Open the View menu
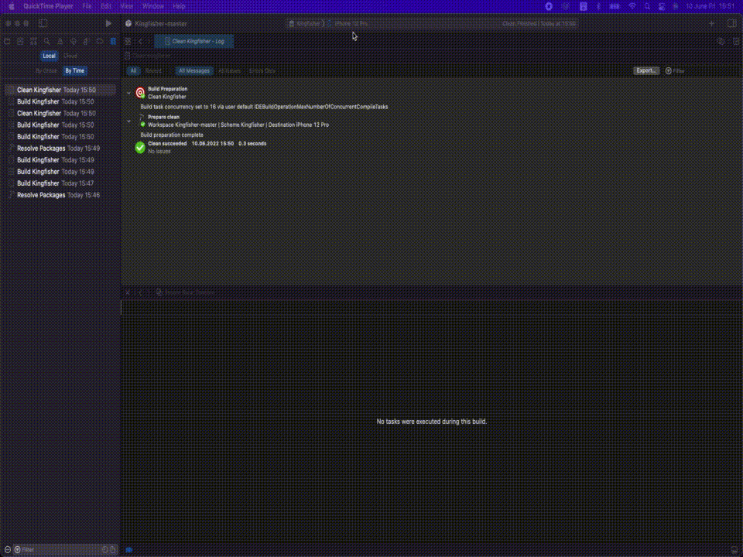Screen dimensions: 743x557 [126, 6]
